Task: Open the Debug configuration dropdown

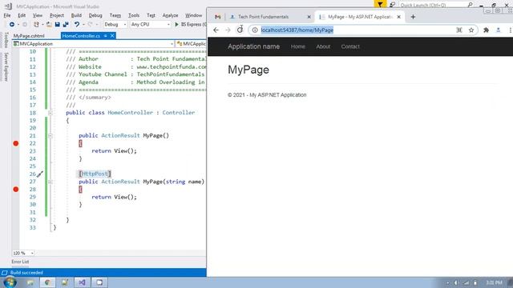Action: pyautogui.click(x=115, y=25)
